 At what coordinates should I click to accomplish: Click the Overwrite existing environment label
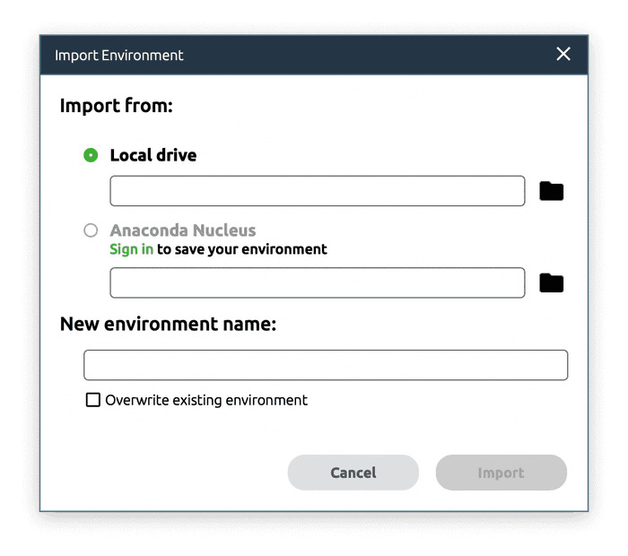click(206, 400)
